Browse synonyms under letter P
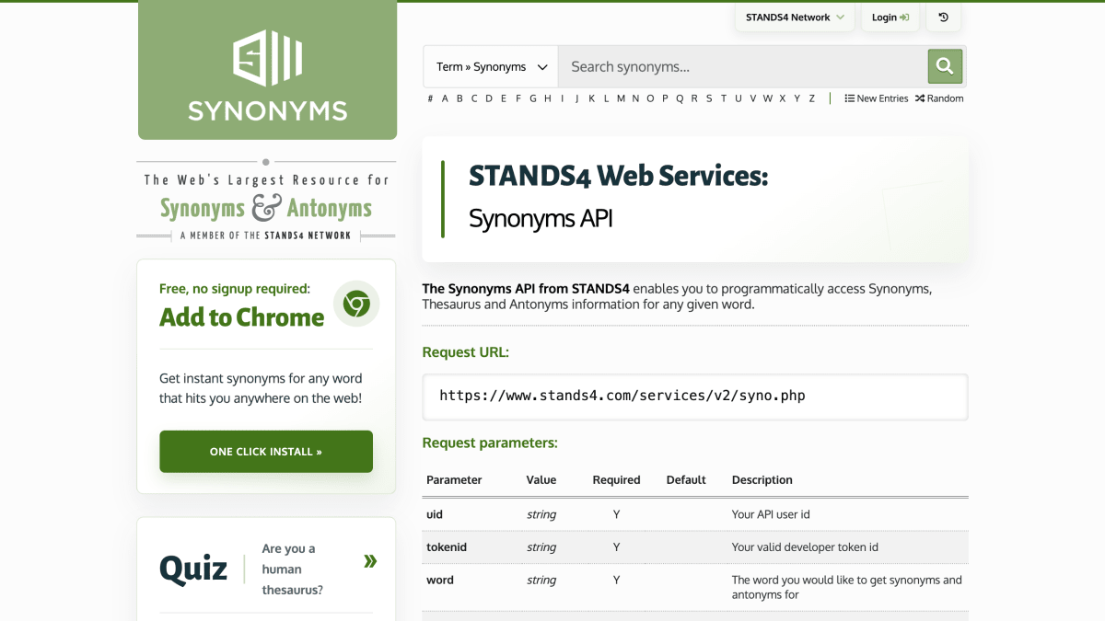 coord(665,98)
